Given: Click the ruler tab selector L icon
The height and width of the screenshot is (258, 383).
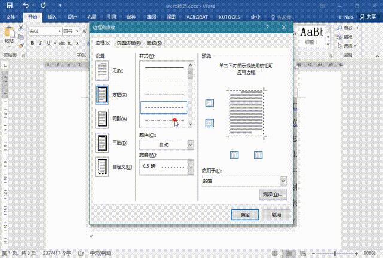Looking at the screenshot, I should pos(5,65).
